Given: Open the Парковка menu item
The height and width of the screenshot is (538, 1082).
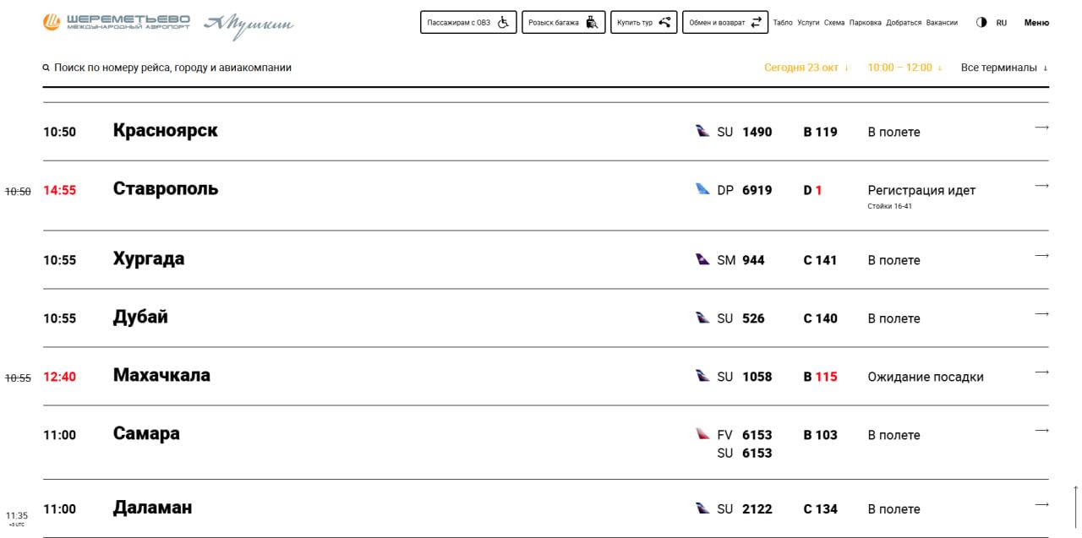Looking at the screenshot, I should (865, 23).
